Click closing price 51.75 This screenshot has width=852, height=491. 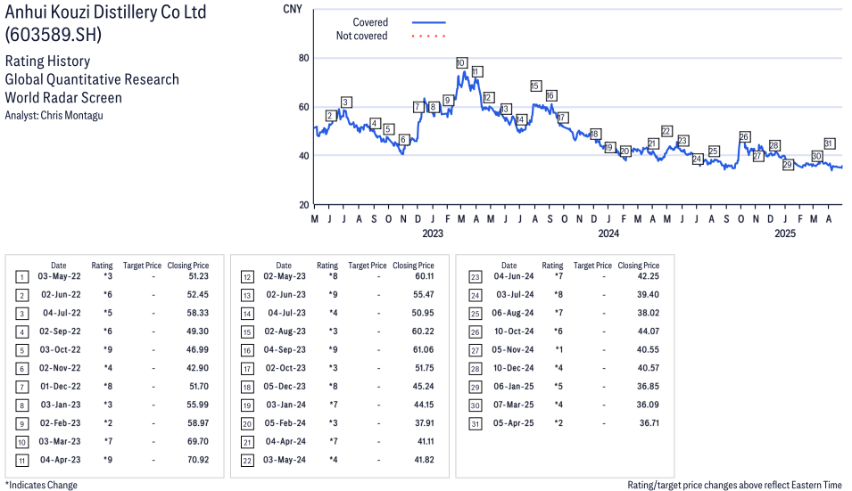425,368
